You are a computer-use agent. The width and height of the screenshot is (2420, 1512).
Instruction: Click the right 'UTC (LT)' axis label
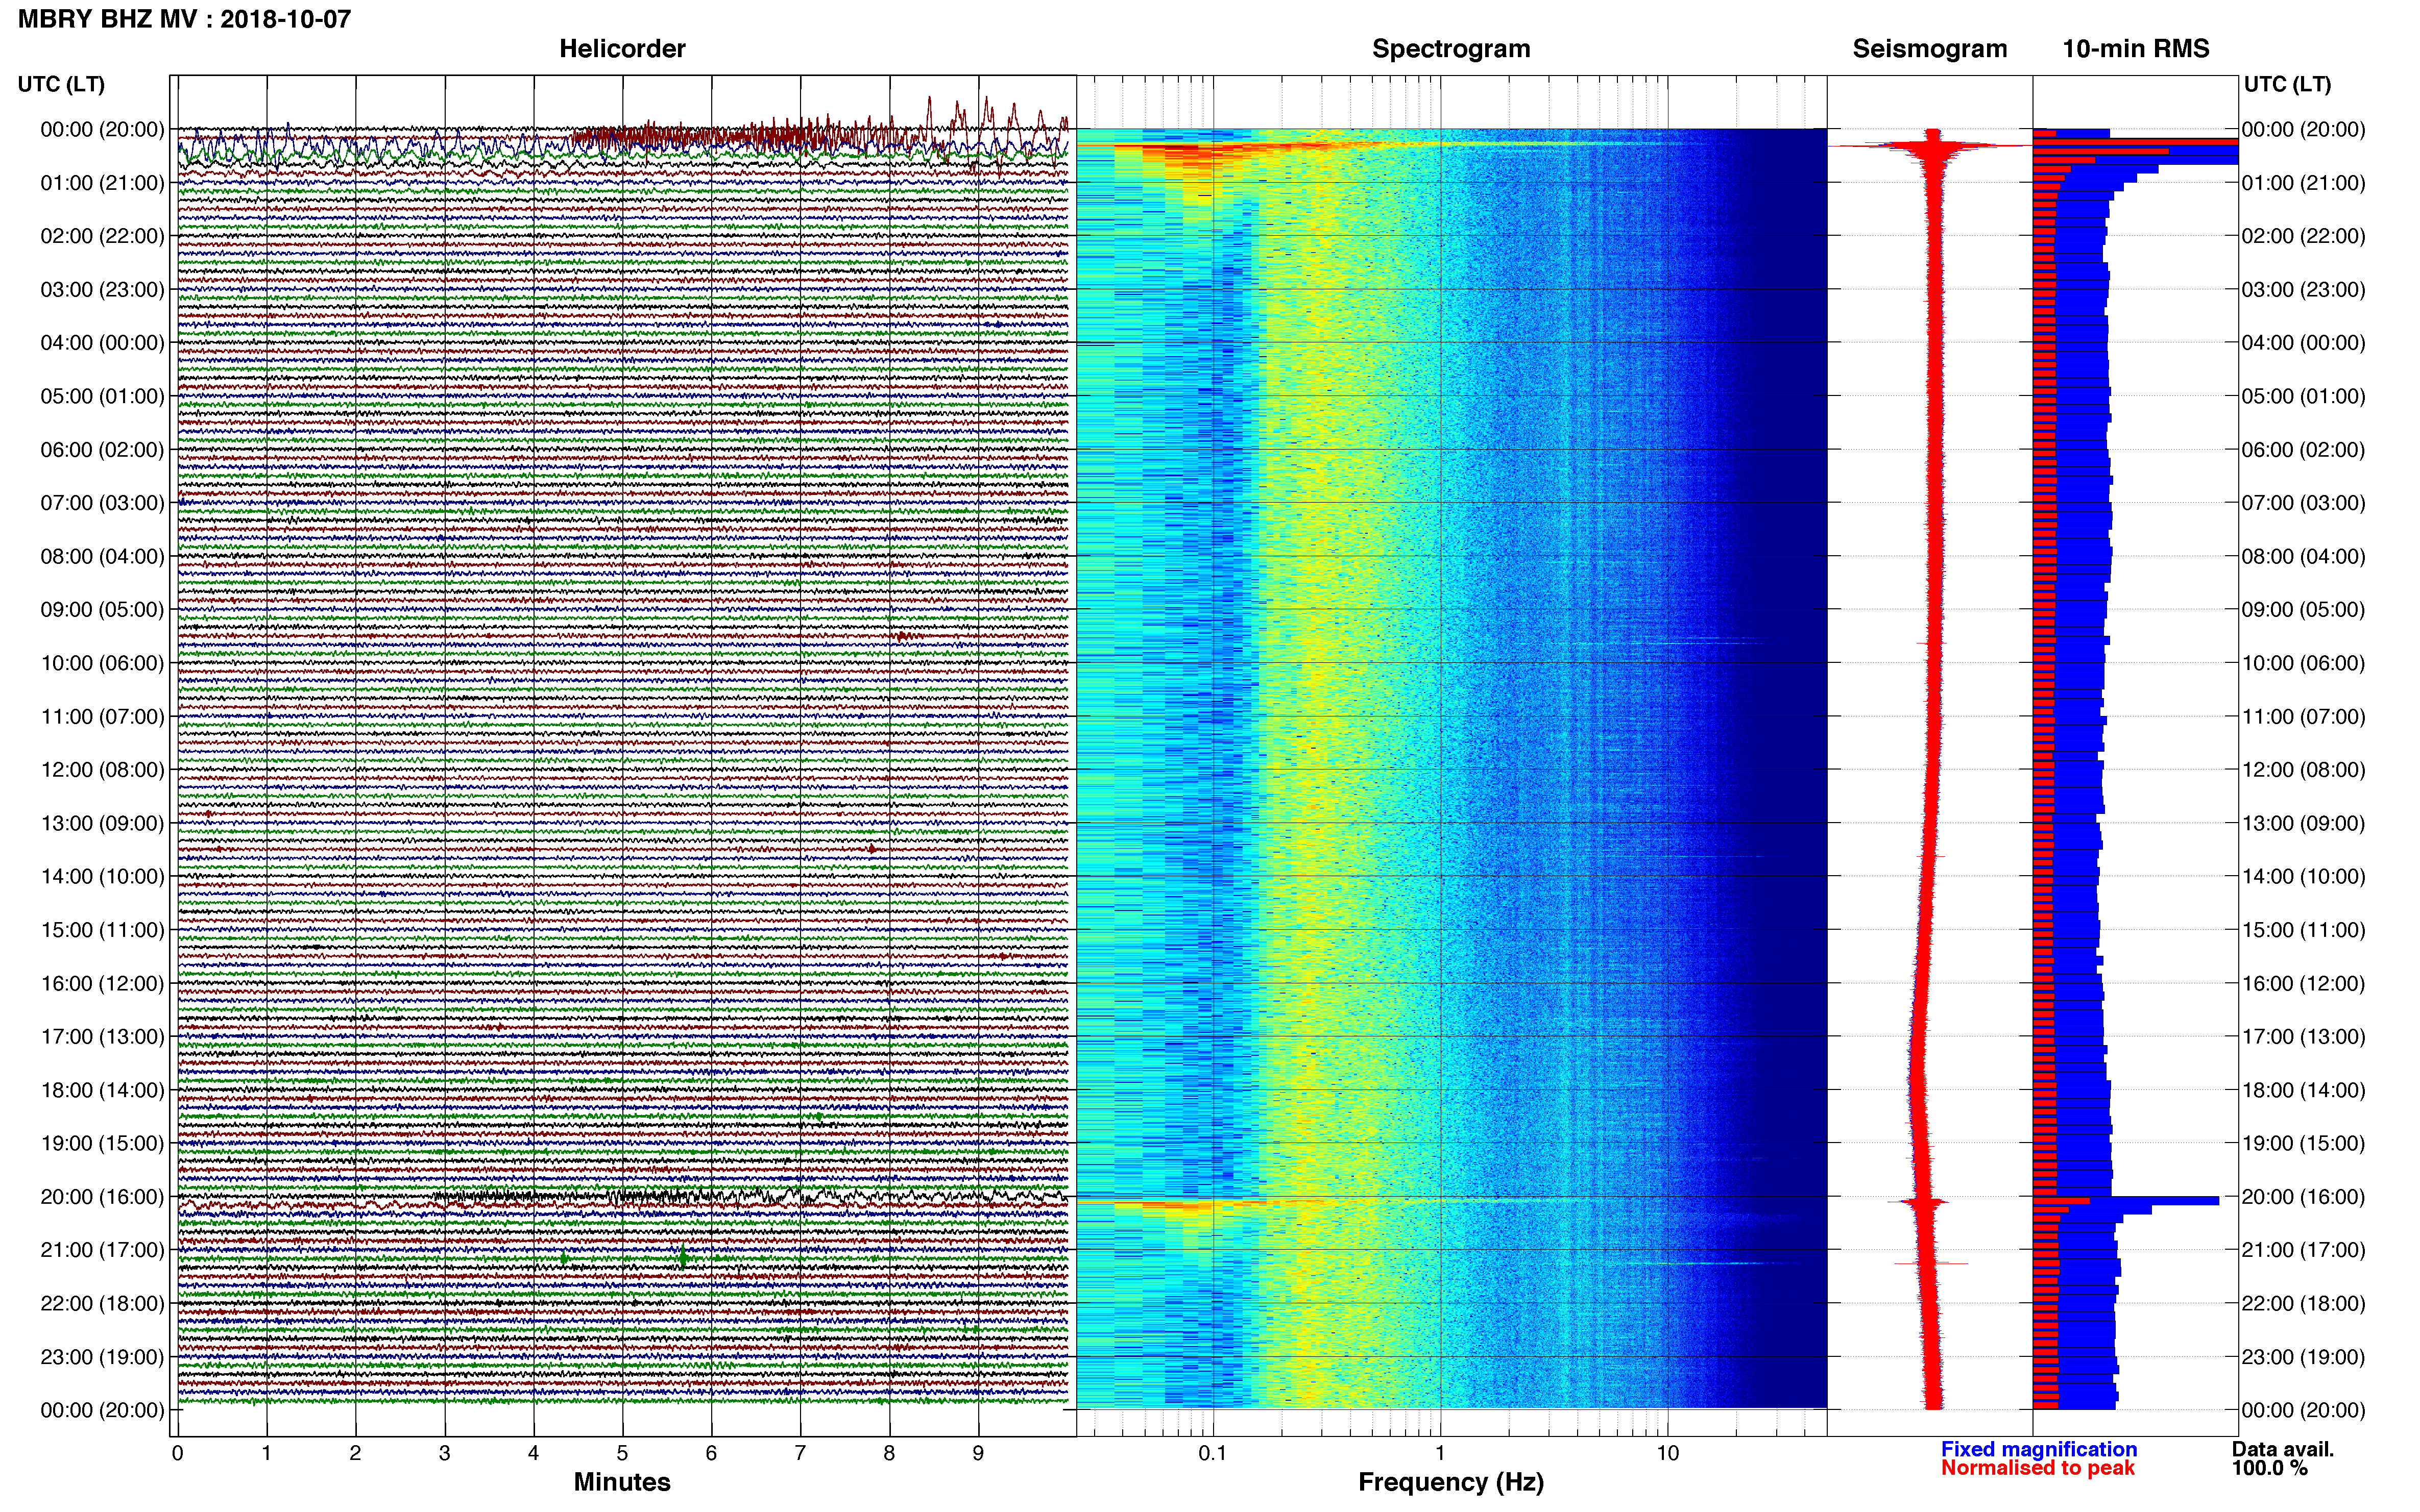pyautogui.click(x=2287, y=84)
